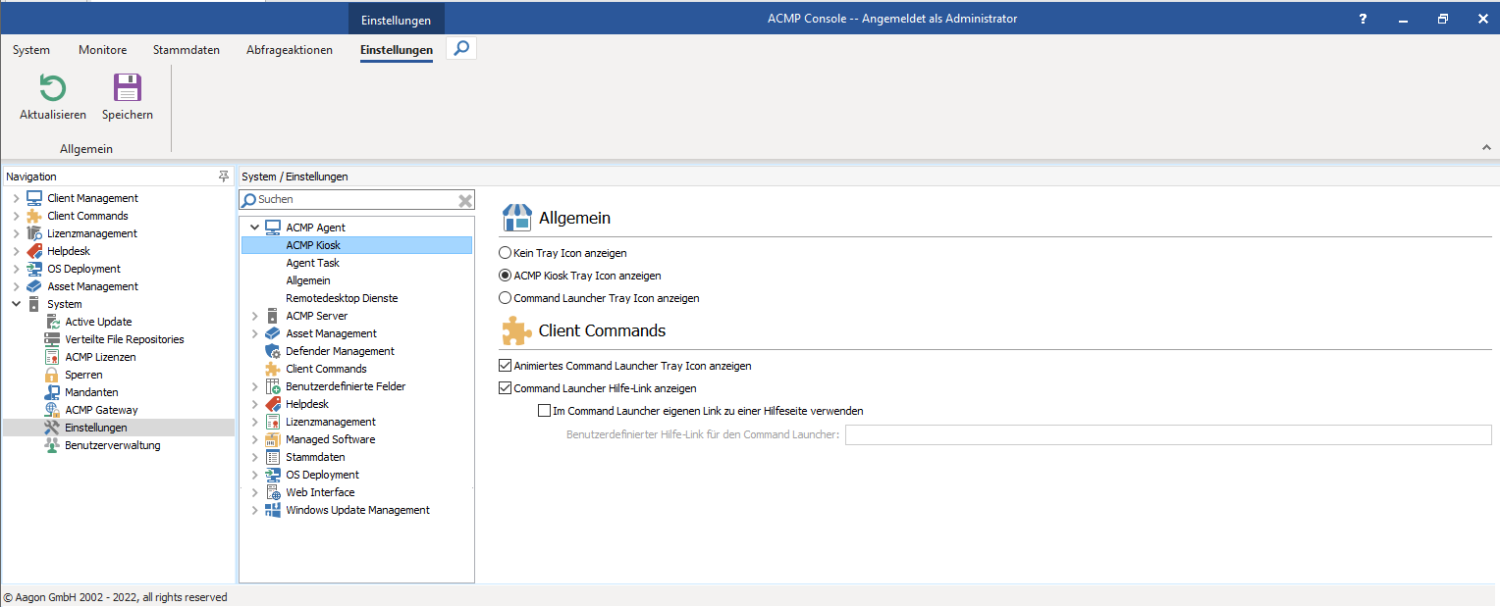Open Benutzerverwaltung in the navigation
The image size is (1500, 607).
point(112,445)
